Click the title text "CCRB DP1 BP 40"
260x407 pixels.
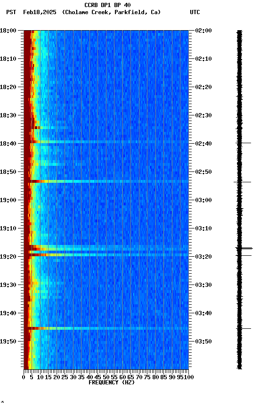click(107, 5)
